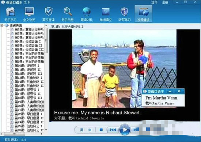Choose lesson 第26课: 选校风云
201x142 pixels.
tap(29, 130)
